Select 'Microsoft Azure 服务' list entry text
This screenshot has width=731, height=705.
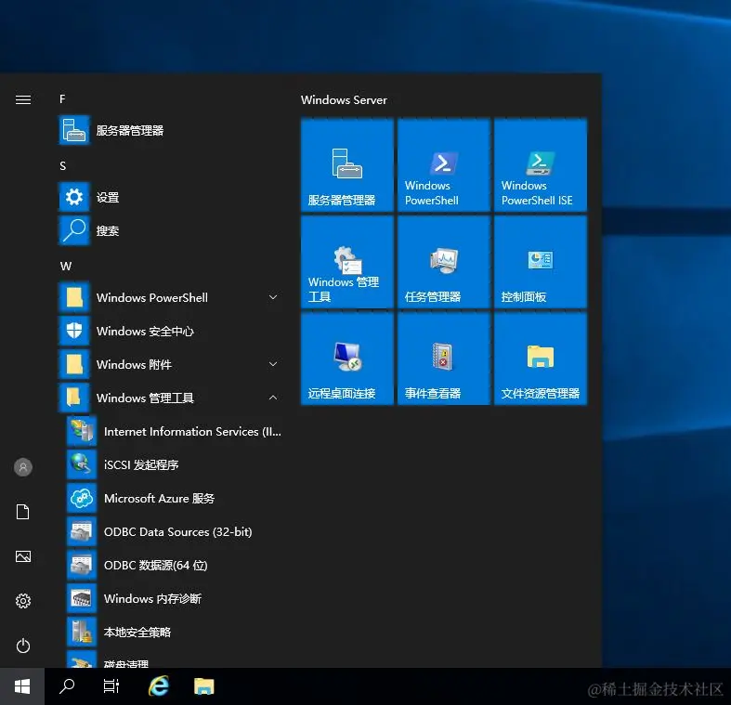click(159, 499)
